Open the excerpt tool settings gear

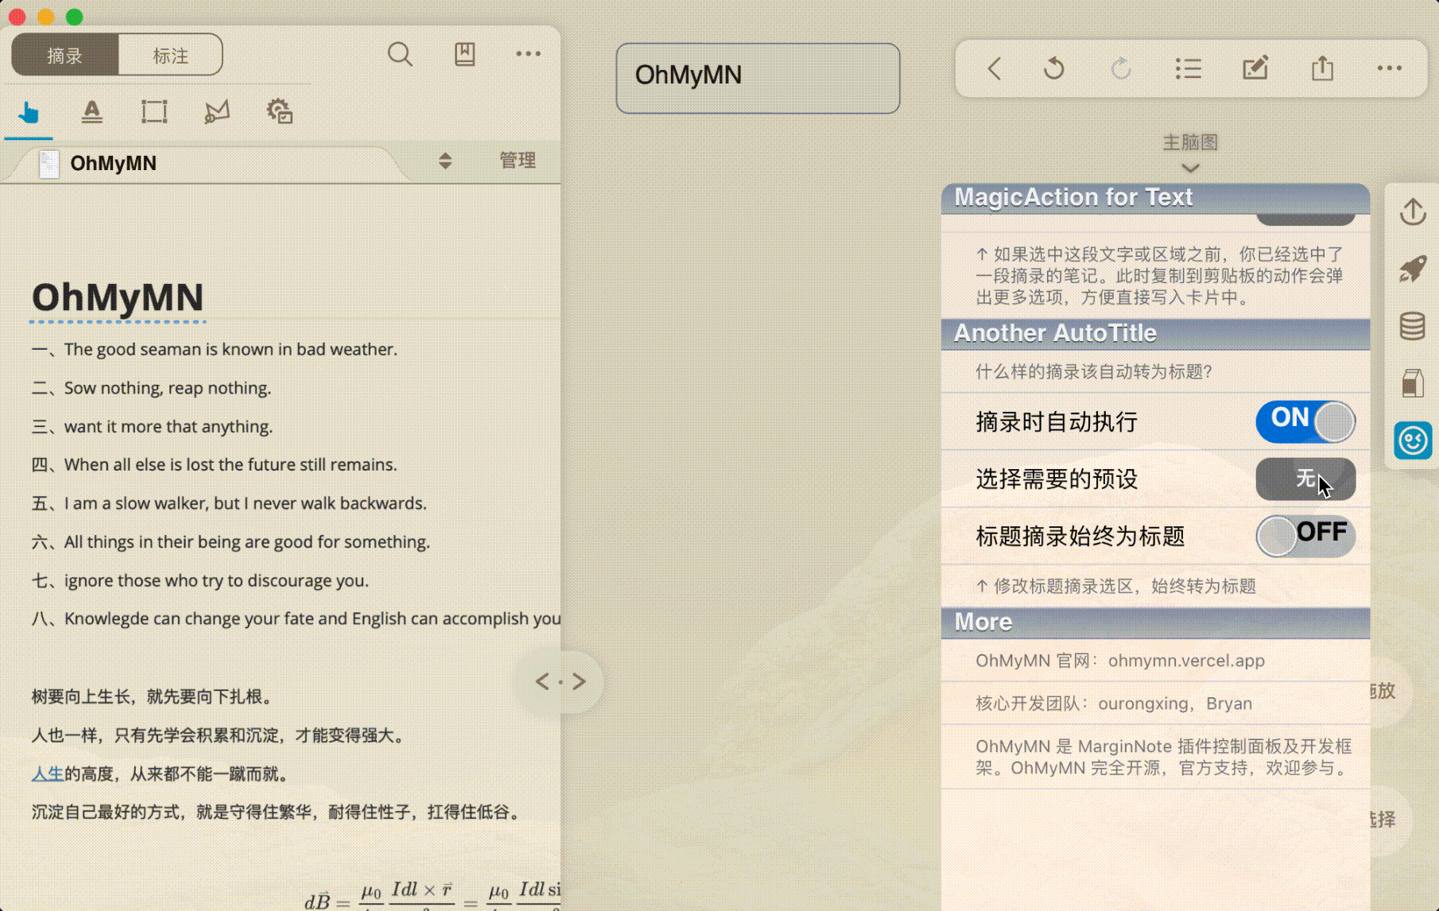pos(279,112)
